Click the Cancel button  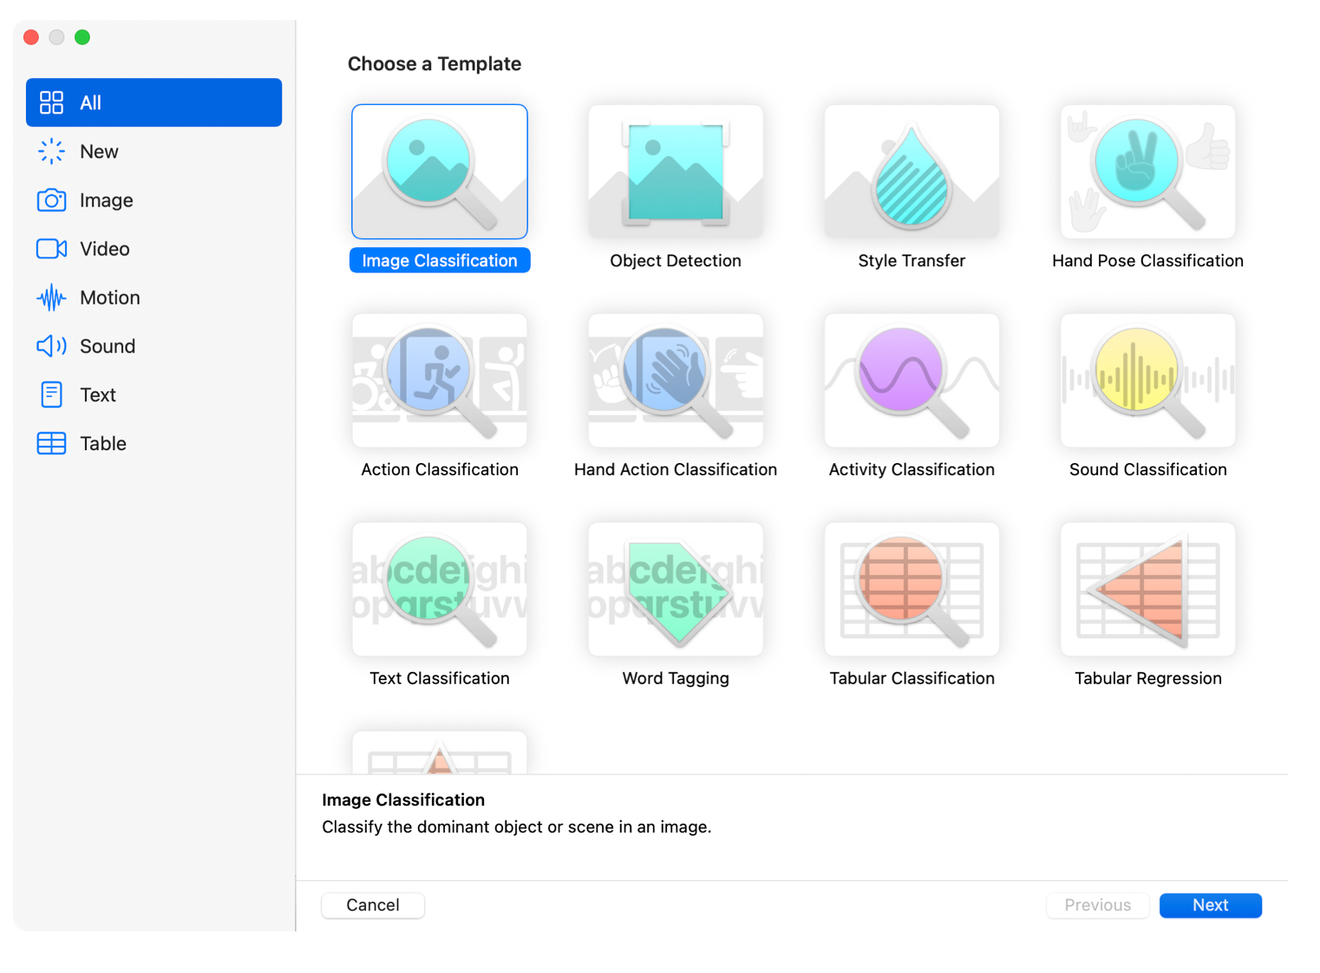(x=372, y=904)
